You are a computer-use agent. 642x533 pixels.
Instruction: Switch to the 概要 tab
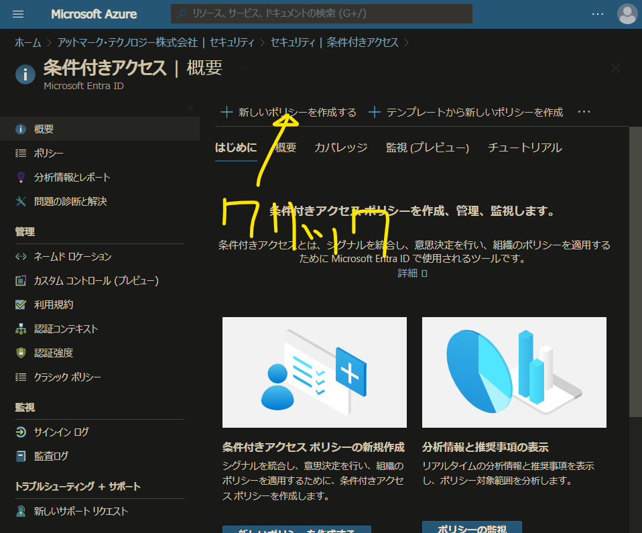pos(285,147)
